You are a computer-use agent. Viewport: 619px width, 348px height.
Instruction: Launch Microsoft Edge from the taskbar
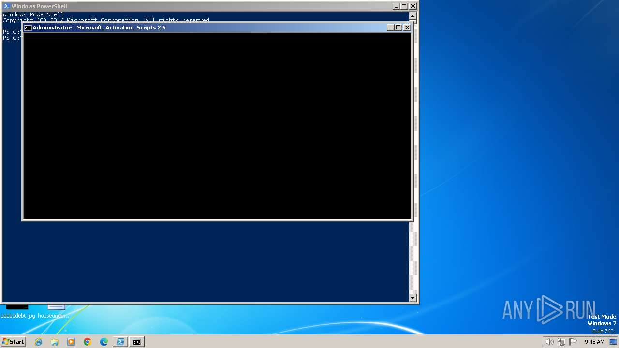(x=104, y=342)
